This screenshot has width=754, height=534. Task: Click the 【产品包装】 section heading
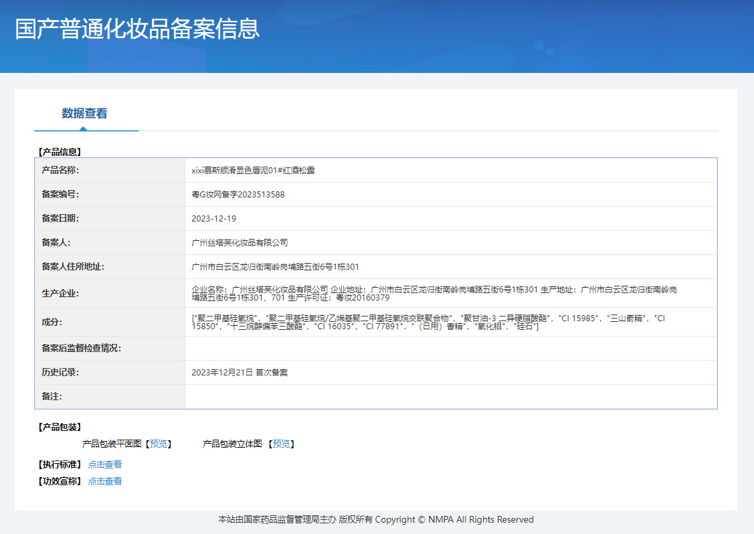pos(60,427)
